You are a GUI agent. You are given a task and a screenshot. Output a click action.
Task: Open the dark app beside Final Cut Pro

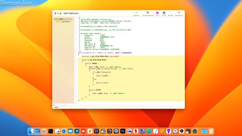coord(110,131)
